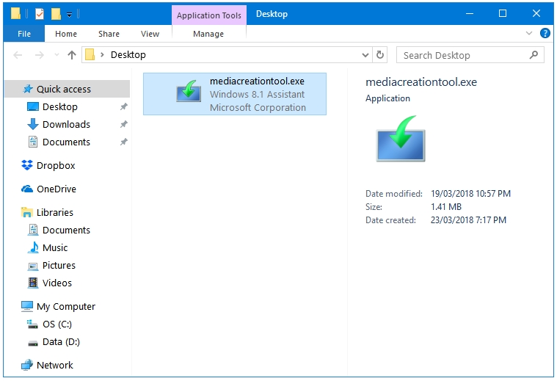Click the pin icon next to Desktop
557x381 pixels.
(123, 106)
